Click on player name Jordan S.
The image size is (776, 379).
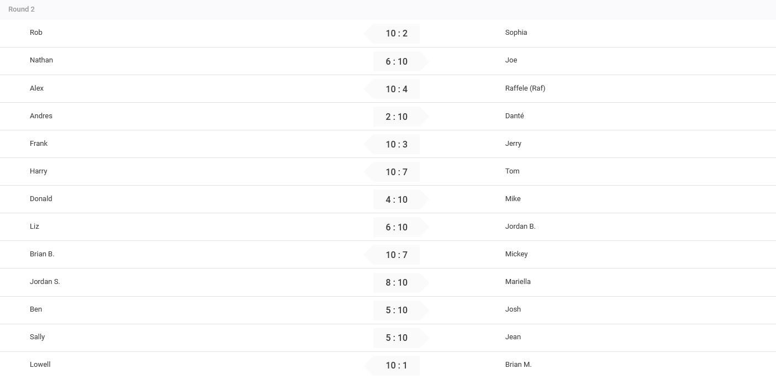coord(45,282)
